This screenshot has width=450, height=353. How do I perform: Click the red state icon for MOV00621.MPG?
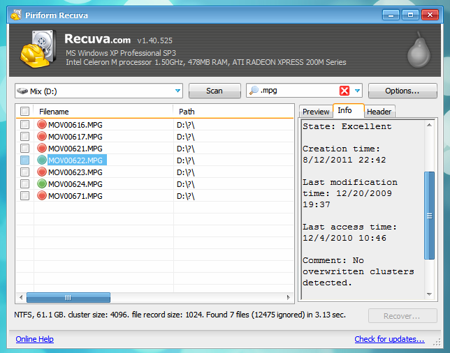[42, 148]
